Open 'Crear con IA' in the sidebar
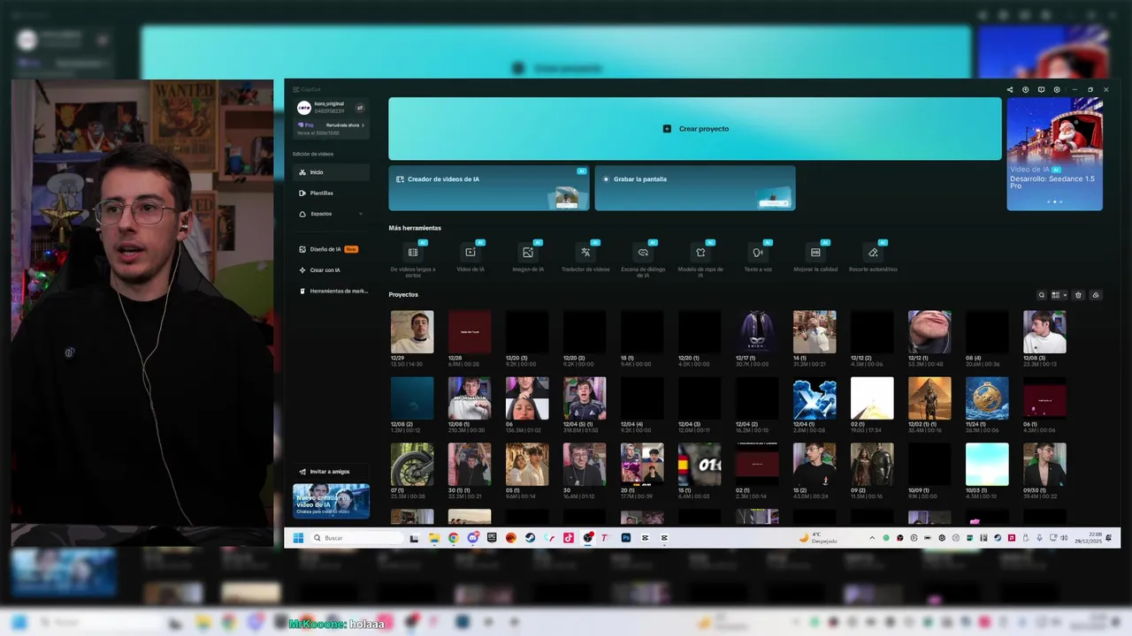 (332, 270)
